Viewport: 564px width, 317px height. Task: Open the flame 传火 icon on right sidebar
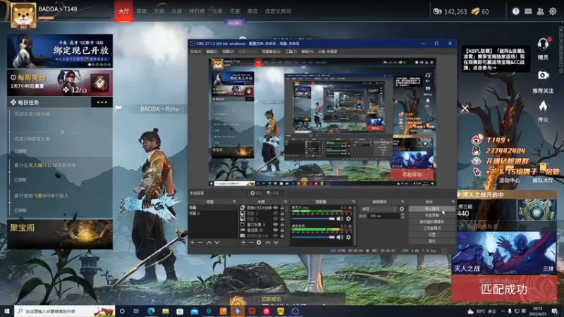(x=543, y=106)
